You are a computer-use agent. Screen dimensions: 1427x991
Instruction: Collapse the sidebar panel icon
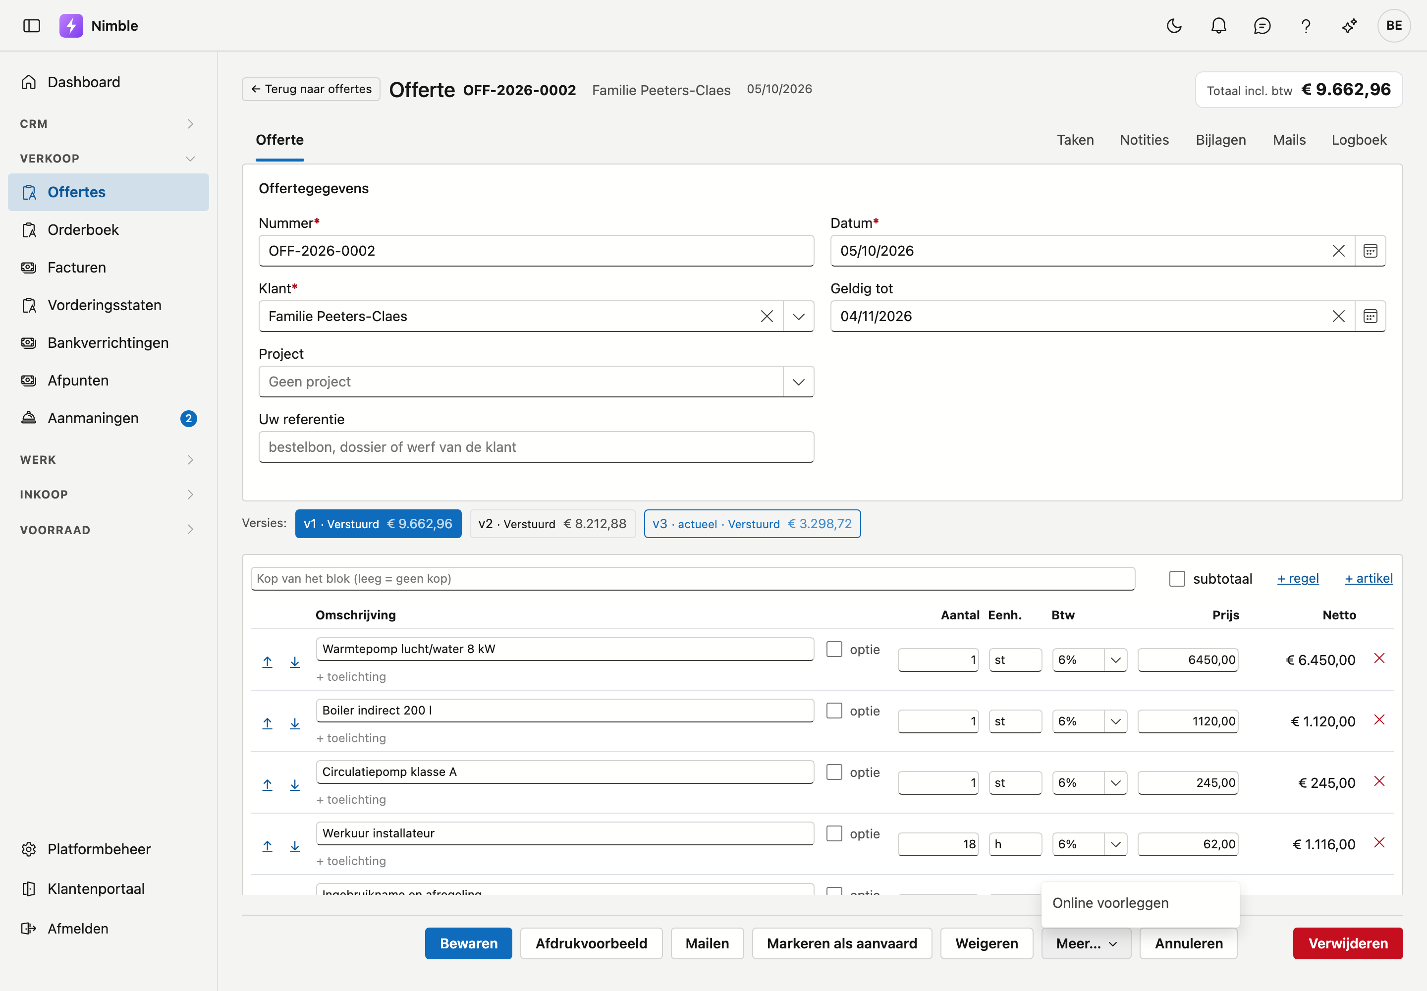pos(32,25)
